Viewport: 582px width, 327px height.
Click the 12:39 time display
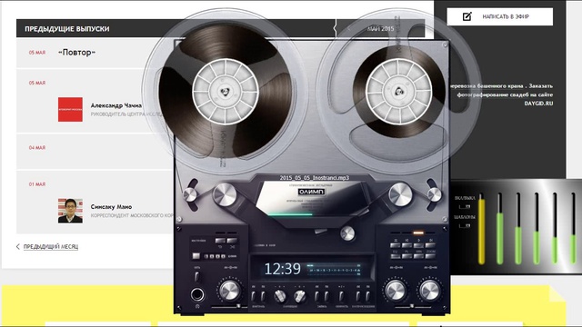click(283, 269)
